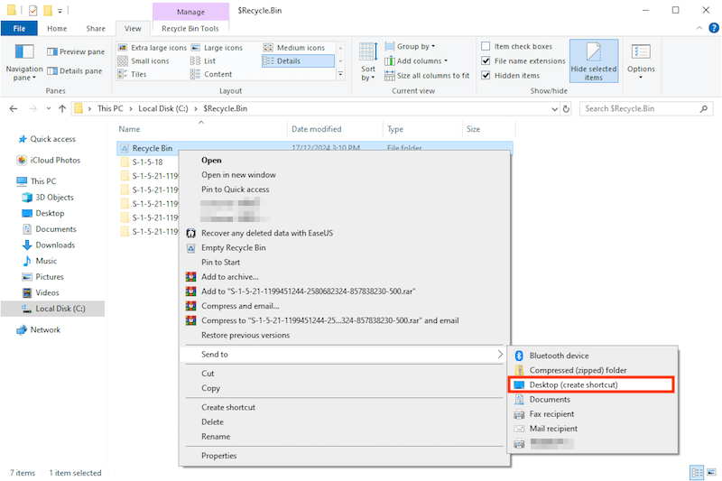Viewport: 722px width, 481px height.
Task: Click Recover any deleted data with EaseUS
Action: [x=267, y=233]
